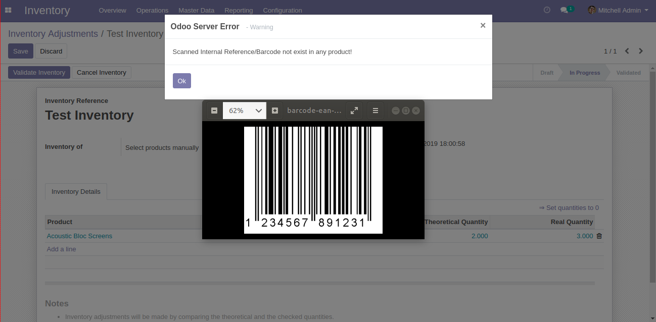Screen dimensions: 656x322
Task: Click the barcode image in viewer
Action: 313,180
